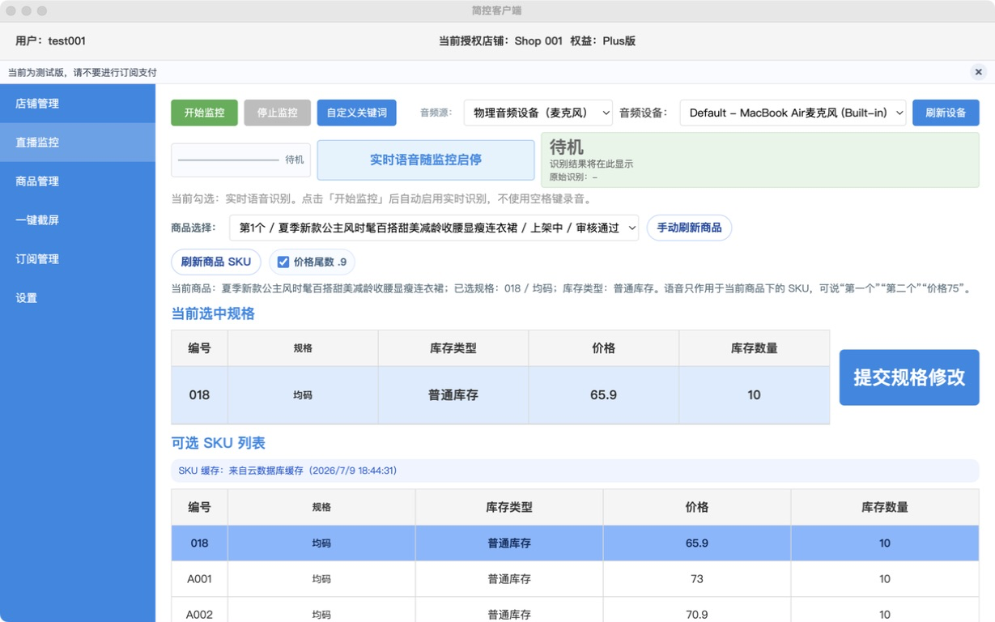This screenshot has width=995, height=622.
Task: Click 018 code in 当前选中规格 table
Action: 199,395
